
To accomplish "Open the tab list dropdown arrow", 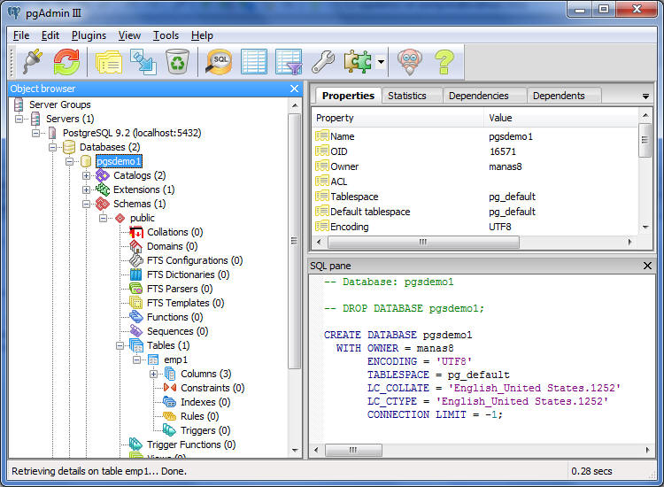I will [645, 97].
